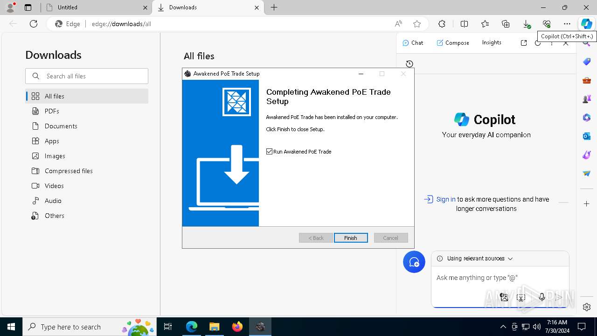The width and height of the screenshot is (597, 336).
Task: Select the Insights tab in Copilot
Action: tap(492, 42)
